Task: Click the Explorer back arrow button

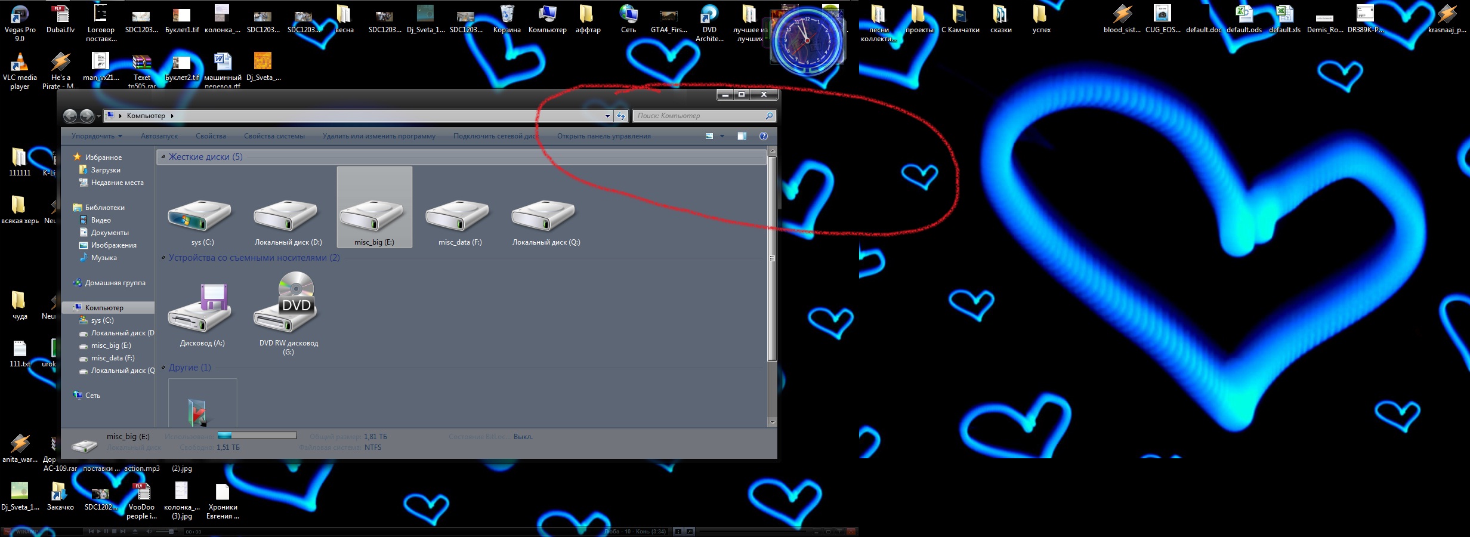Action: click(70, 116)
